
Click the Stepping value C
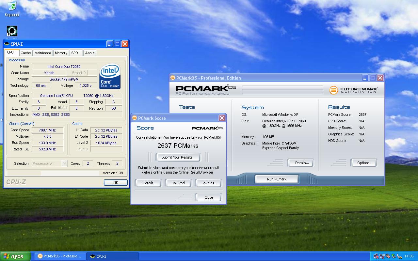point(114,102)
